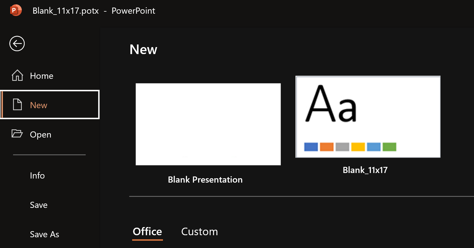Click the Blank_11x17.potx title text
The image size is (474, 248).
click(66, 11)
